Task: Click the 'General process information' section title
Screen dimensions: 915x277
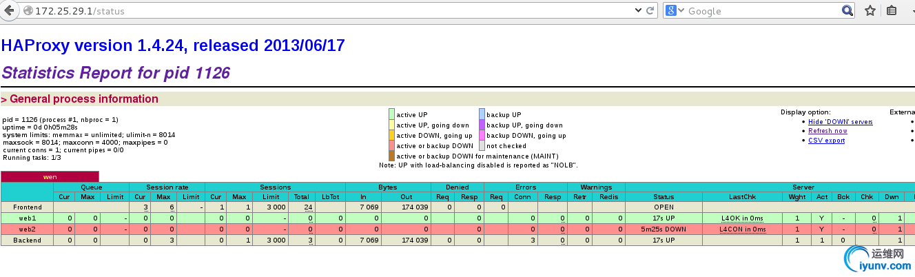Action: pyautogui.click(x=80, y=99)
